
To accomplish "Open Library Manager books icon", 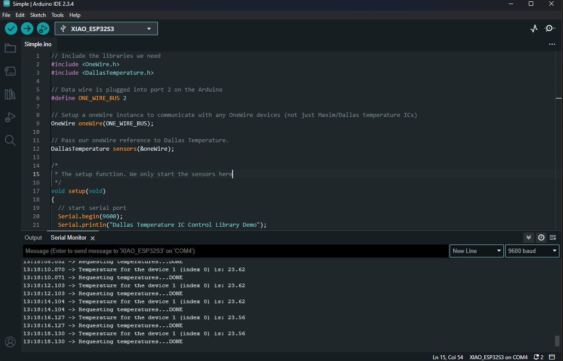I will point(10,94).
